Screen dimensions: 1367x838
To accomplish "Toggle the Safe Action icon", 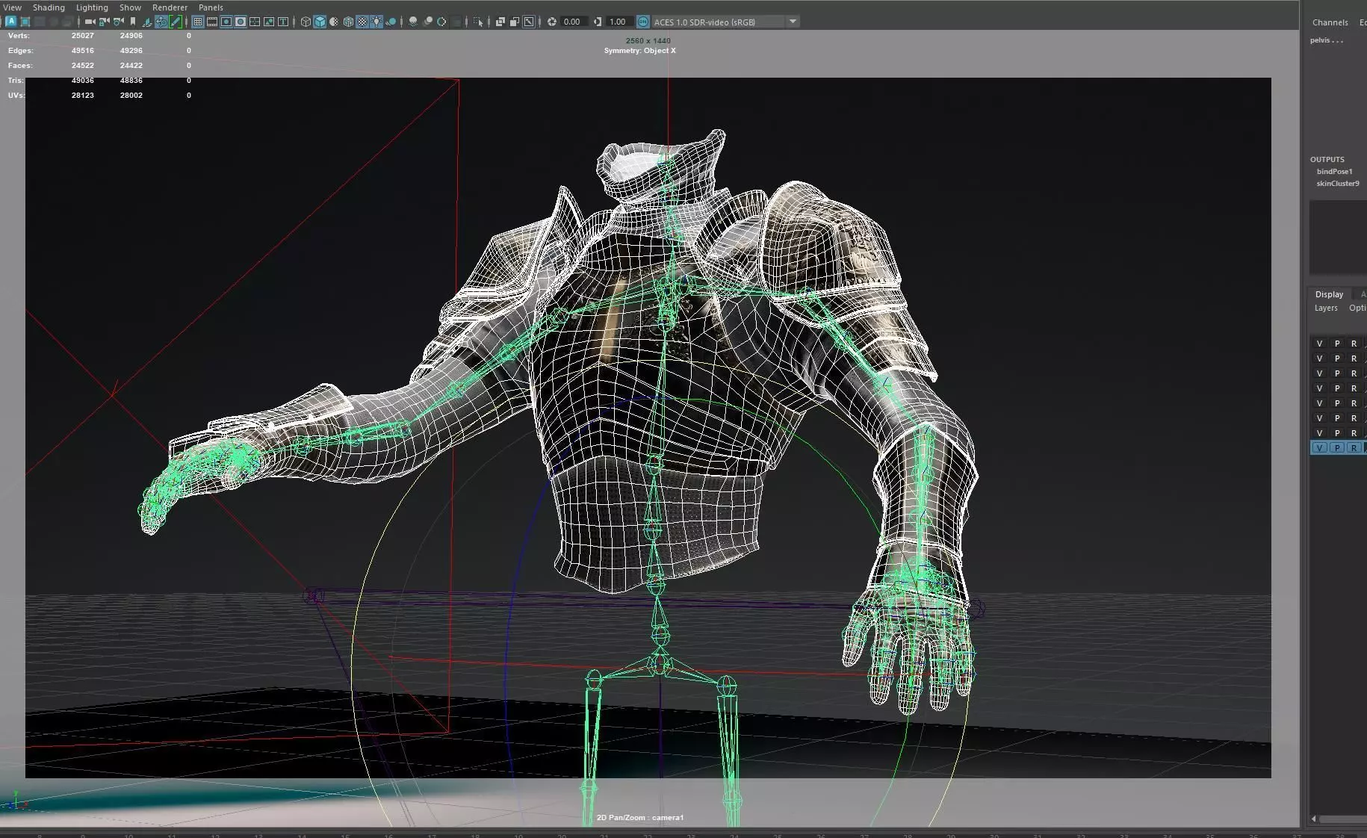I will 269,22.
